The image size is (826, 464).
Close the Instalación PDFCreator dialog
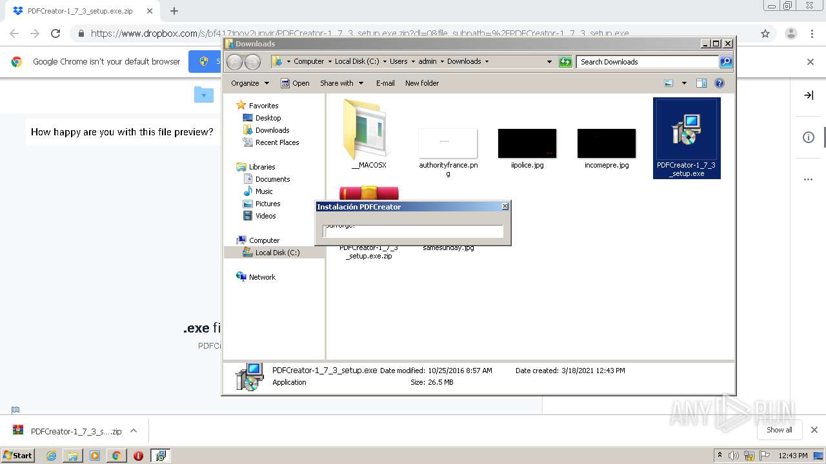tap(505, 207)
